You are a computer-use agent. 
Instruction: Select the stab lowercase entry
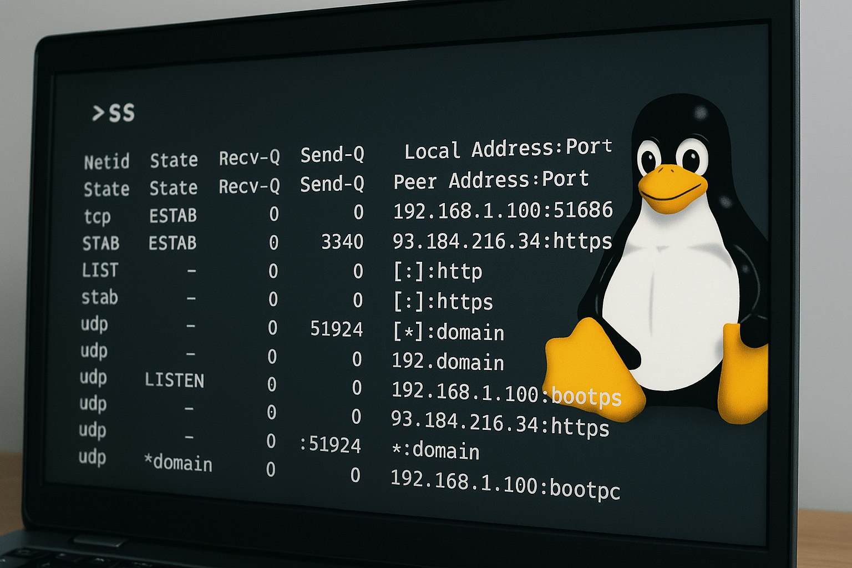pos(100,298)
